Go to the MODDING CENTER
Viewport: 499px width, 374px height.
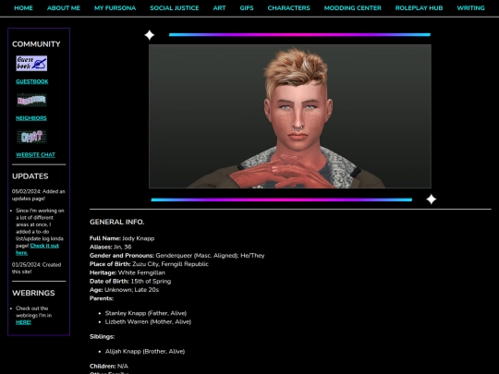(353, 8)
